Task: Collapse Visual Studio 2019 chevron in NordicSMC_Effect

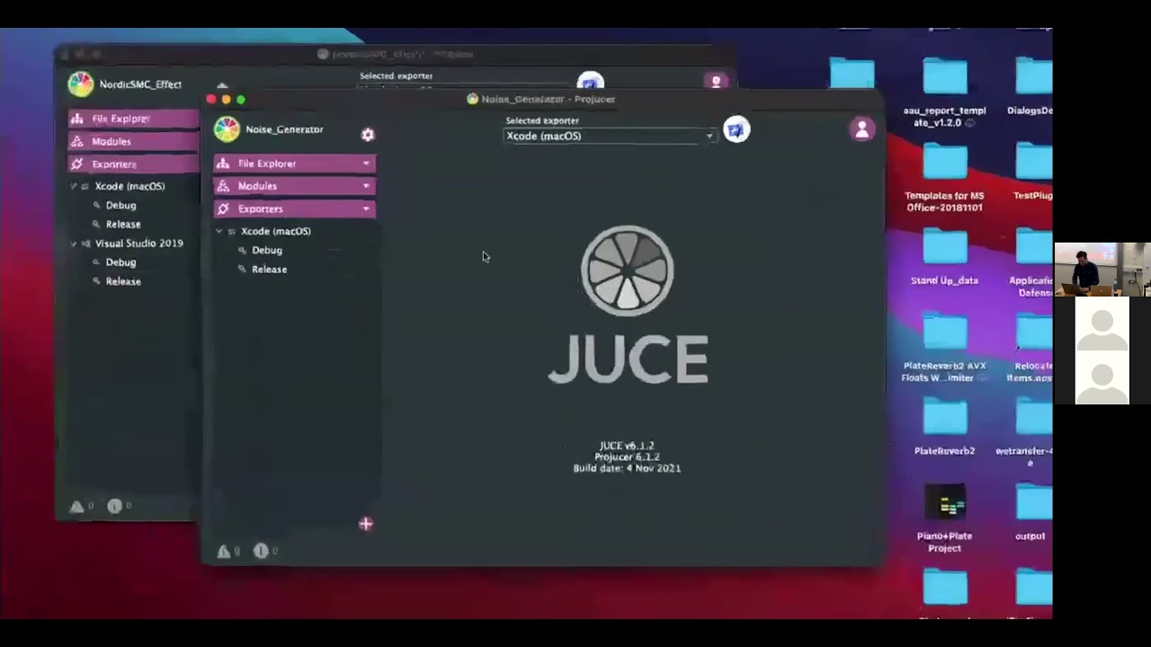Action: coord(73,244)
